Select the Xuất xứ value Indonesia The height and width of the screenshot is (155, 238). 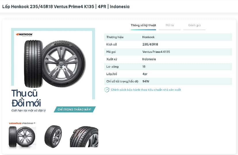(149, 59)
